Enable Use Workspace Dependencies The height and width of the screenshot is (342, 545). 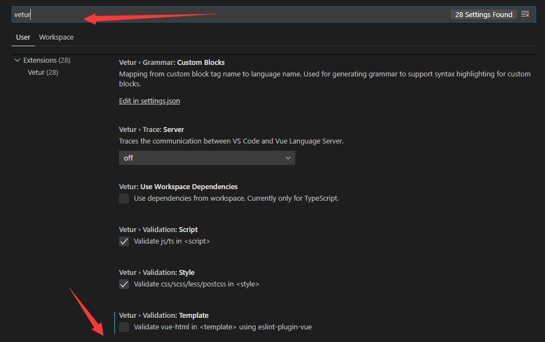point(124,198)
